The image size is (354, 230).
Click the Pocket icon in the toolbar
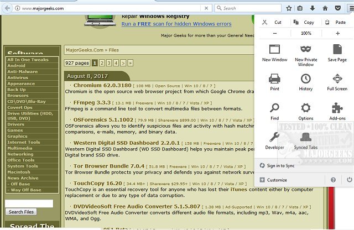click(x=338, y=8)
